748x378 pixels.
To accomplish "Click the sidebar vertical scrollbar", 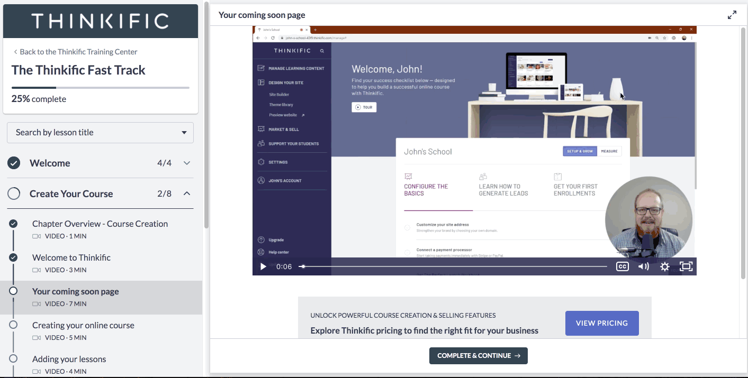I will tap(206, 116).
